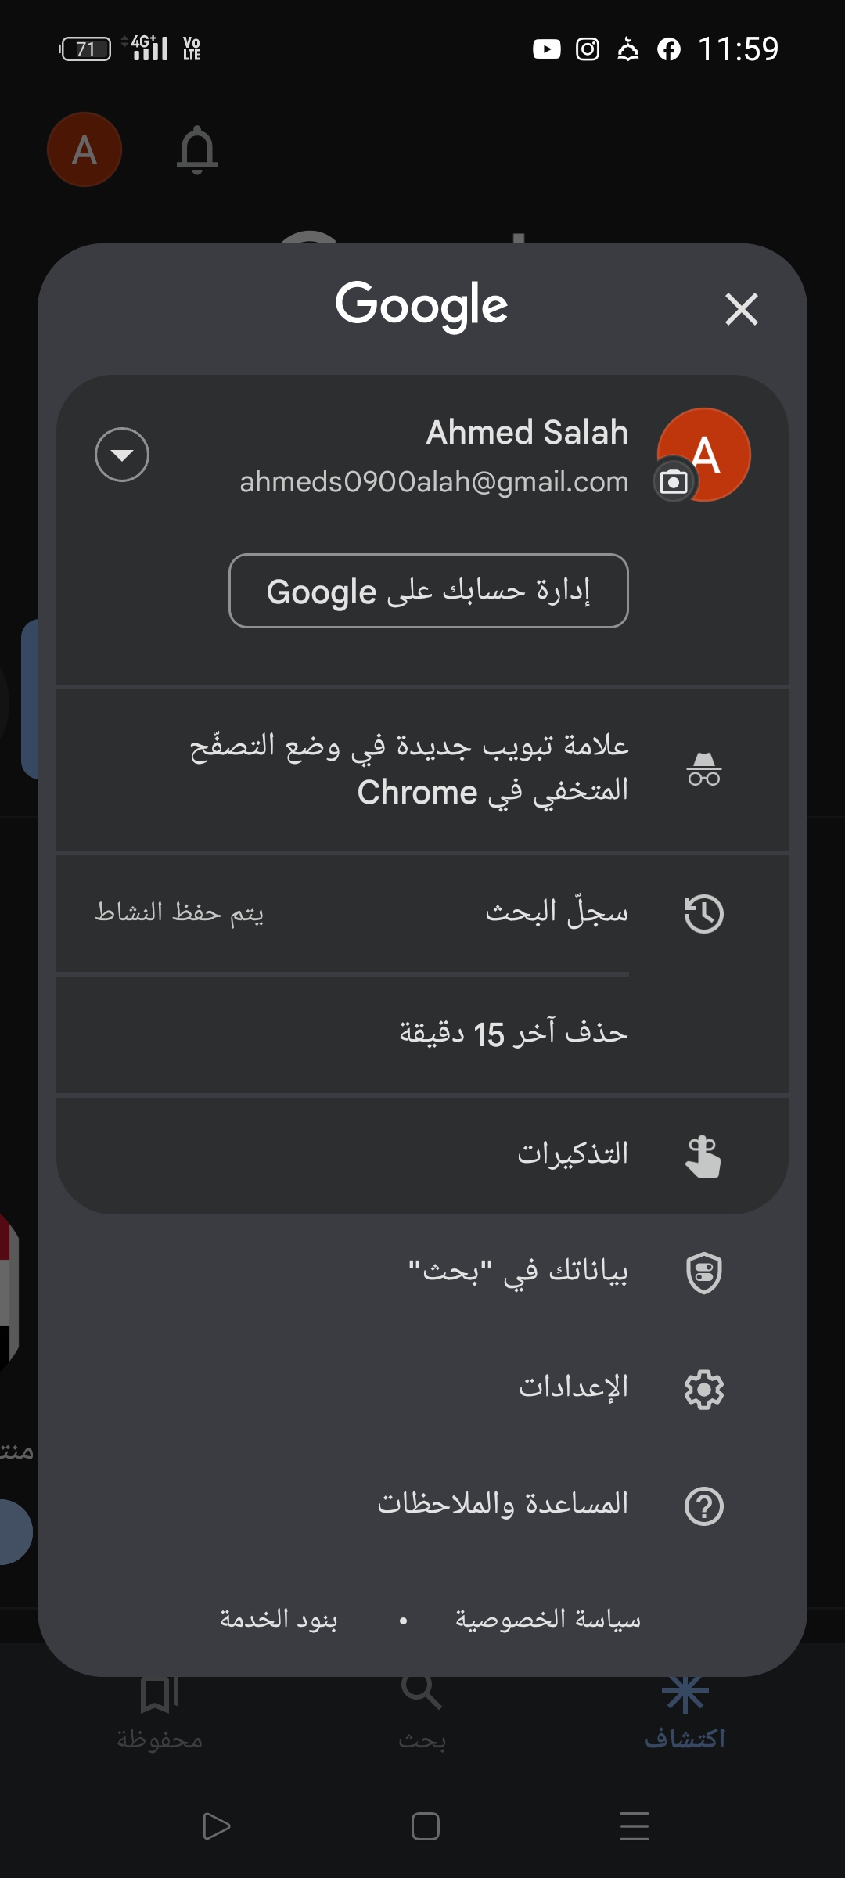Open your data in Search shield icon
Screen dimensions: 845x1878
(x=703, y=1272)
